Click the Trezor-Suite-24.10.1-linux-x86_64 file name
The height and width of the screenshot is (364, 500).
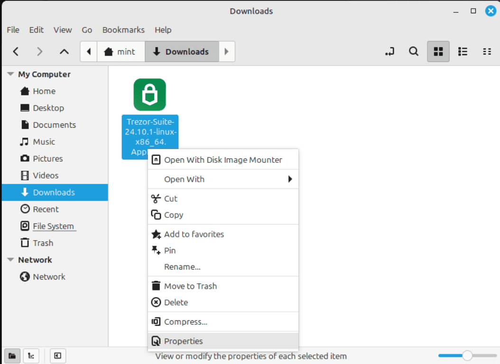pyautogui.click(x=150, y=137)
